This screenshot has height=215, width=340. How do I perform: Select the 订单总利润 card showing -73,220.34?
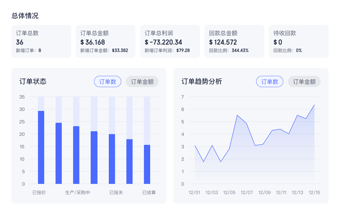click(x=170, y=41)
